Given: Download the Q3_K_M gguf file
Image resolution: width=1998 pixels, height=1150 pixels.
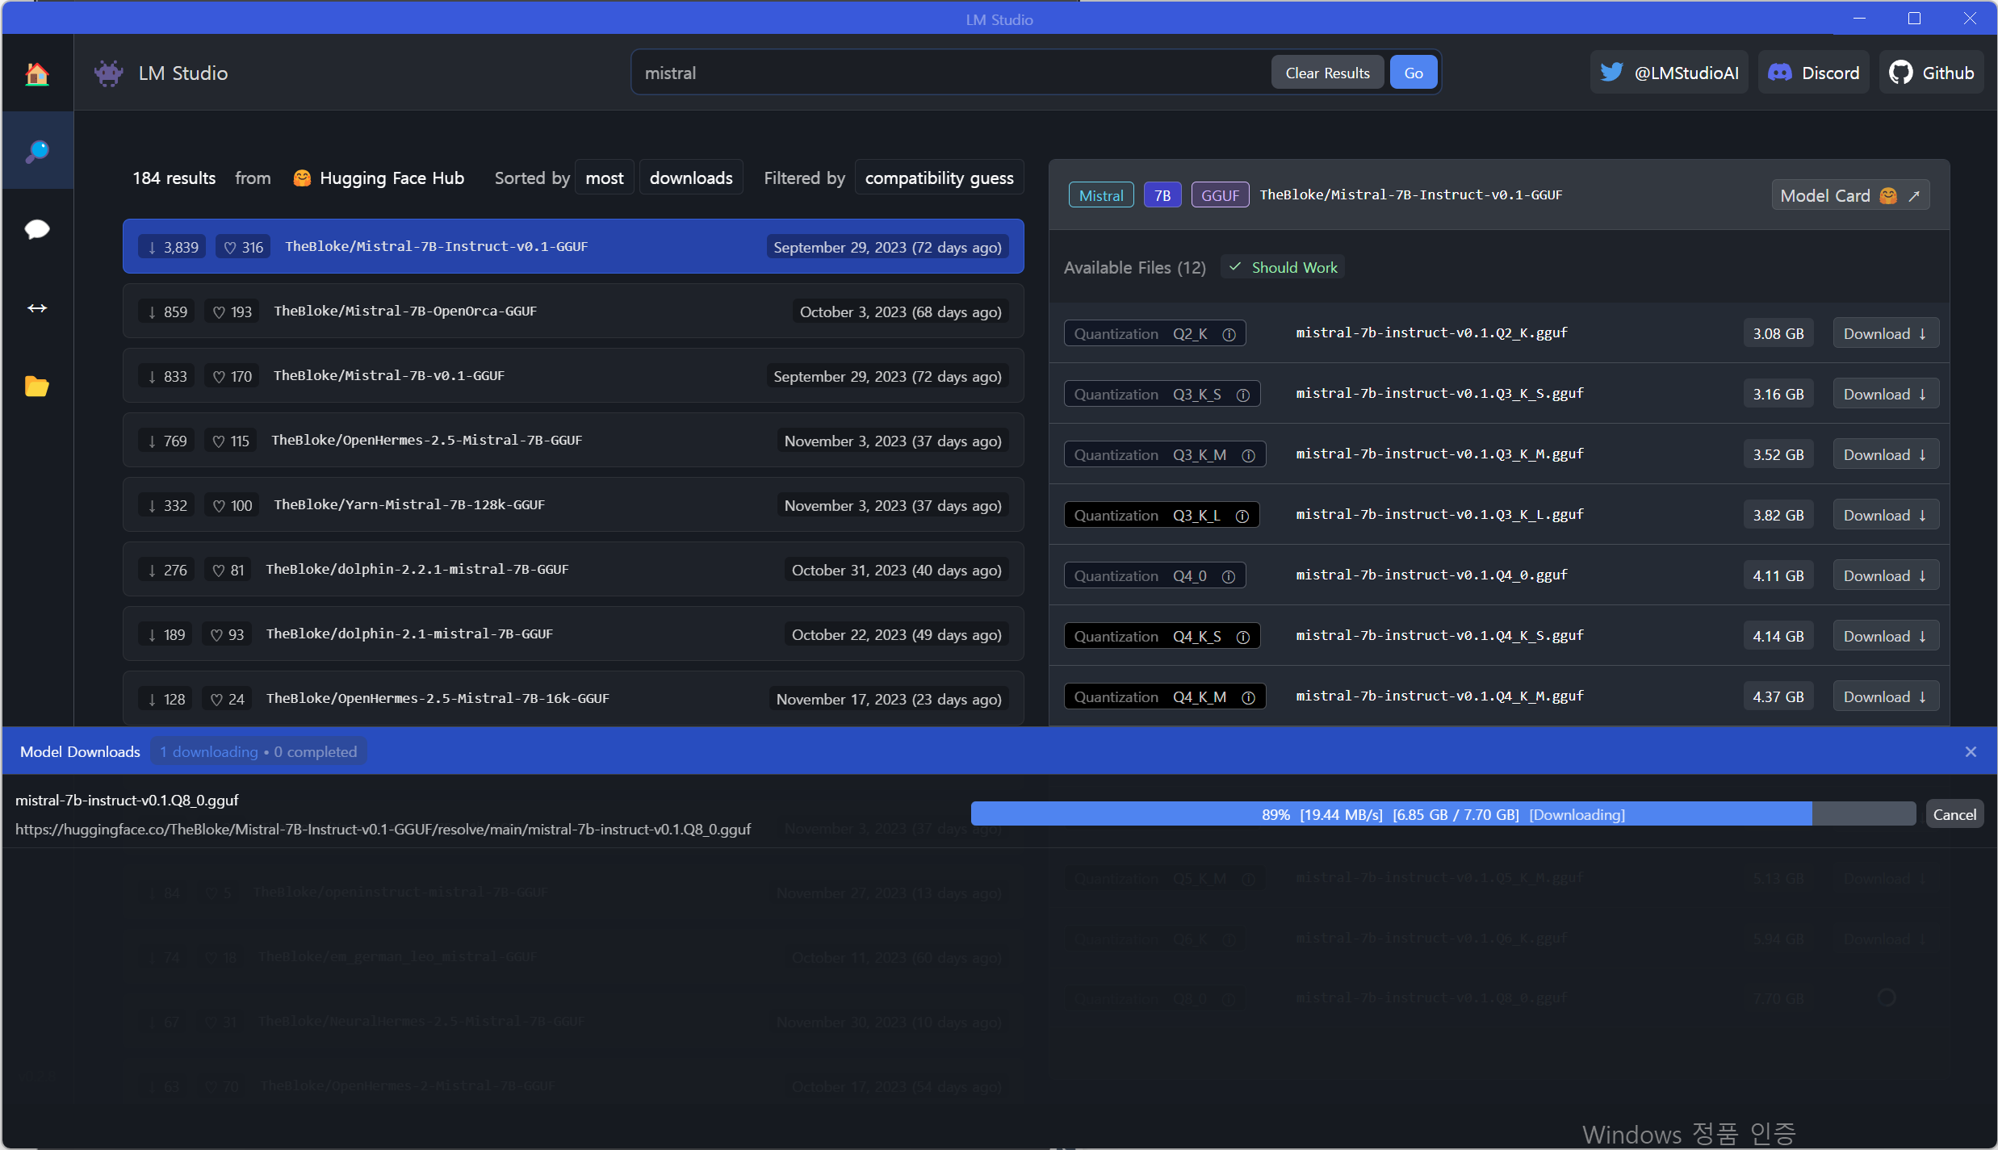Looking at the screenshot, I should click(1886, 454).
